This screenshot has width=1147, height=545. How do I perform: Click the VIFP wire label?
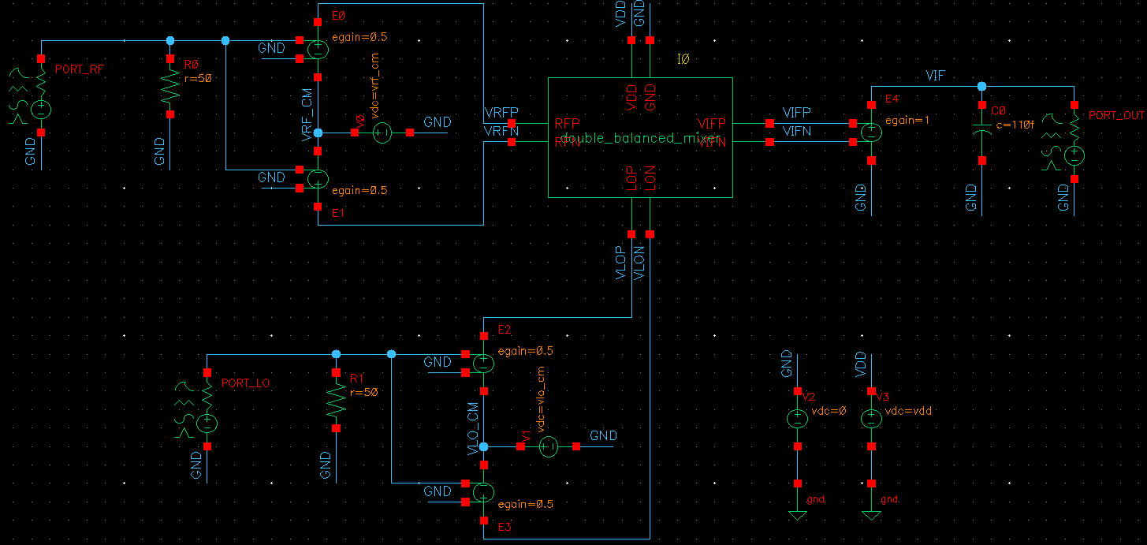(796, 114)
